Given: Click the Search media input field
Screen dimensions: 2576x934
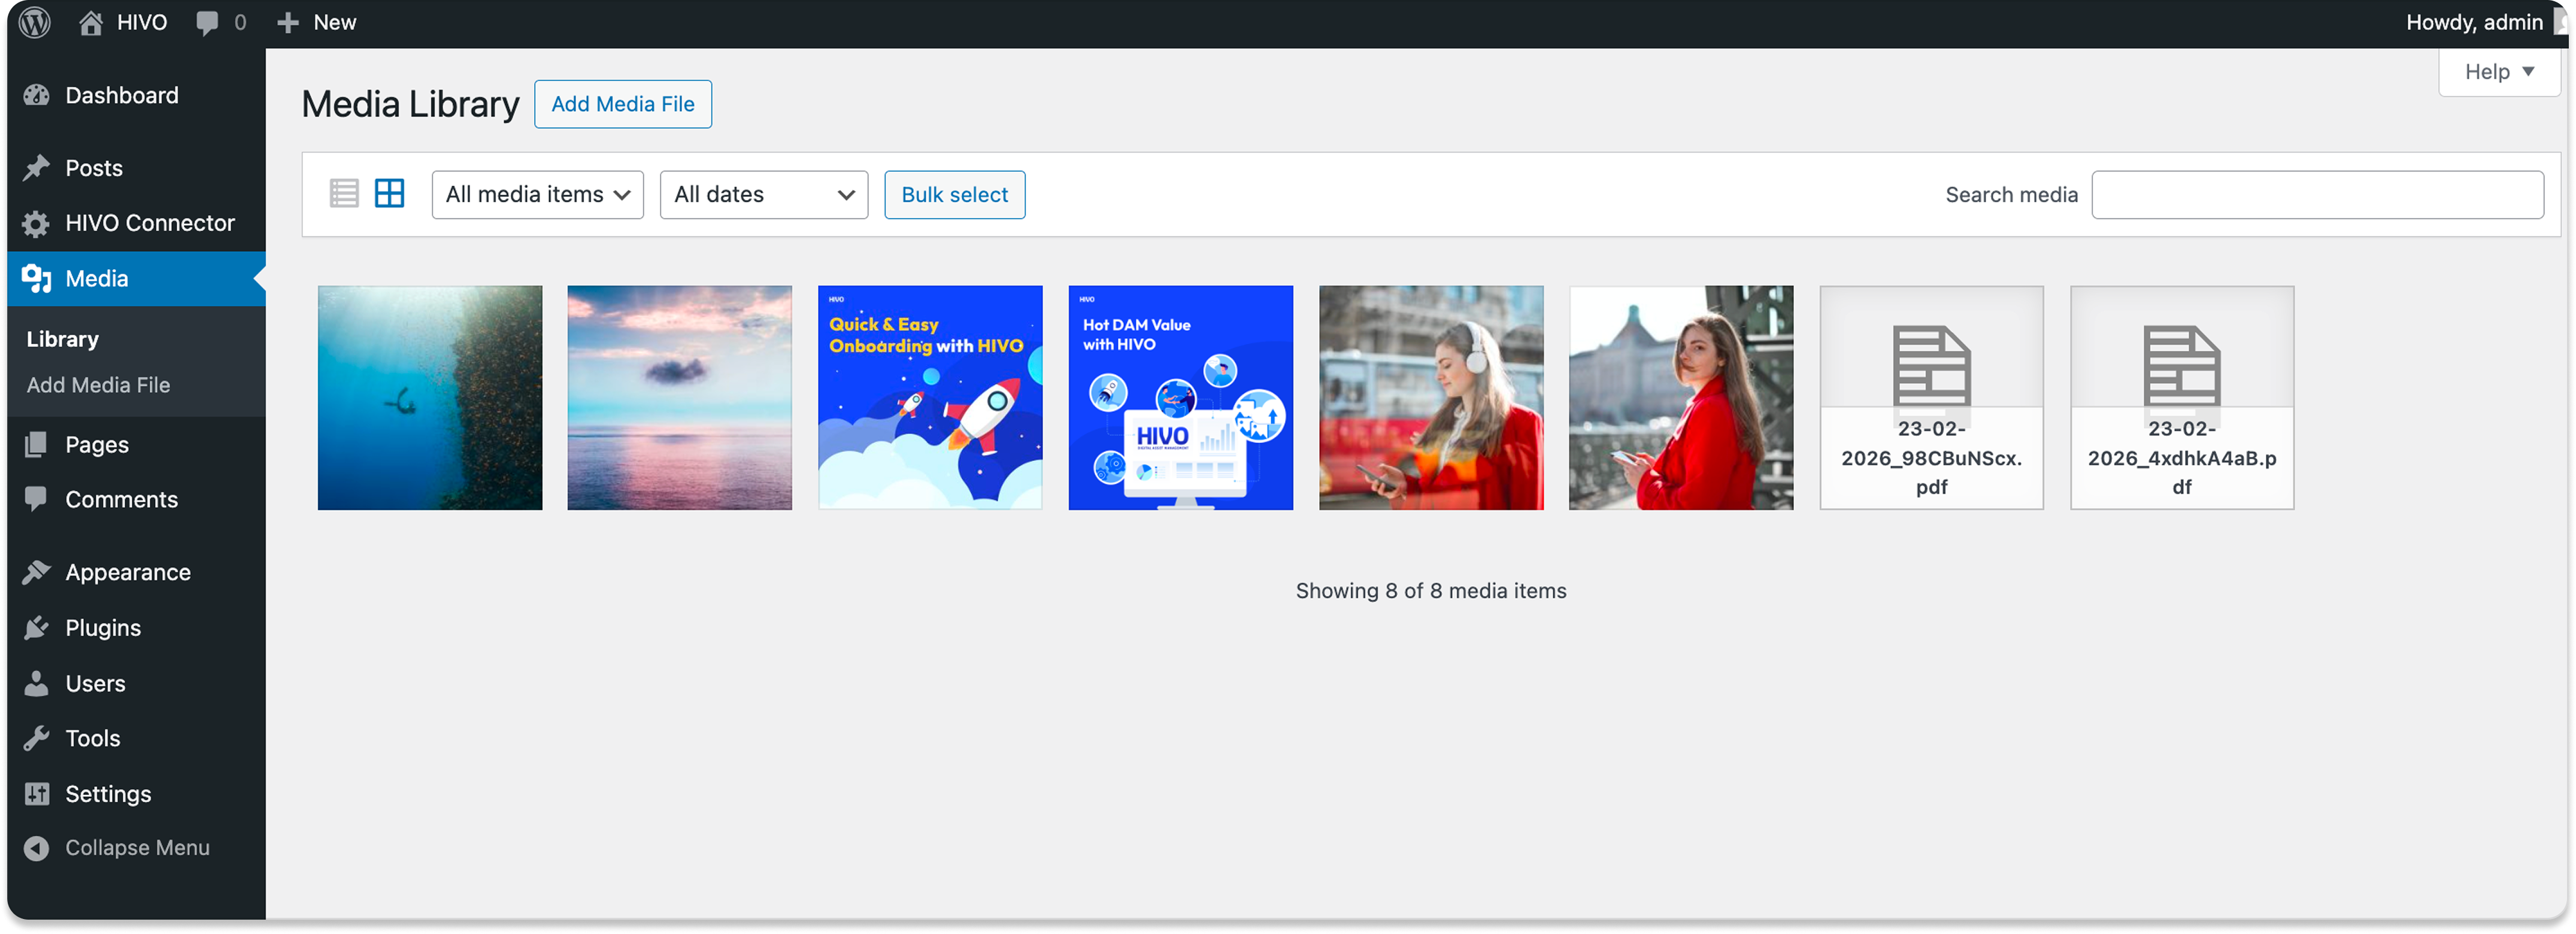Looking at the screenshot, I should [2317, 194].
